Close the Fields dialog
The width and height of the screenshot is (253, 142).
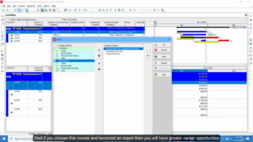(169, 39)
